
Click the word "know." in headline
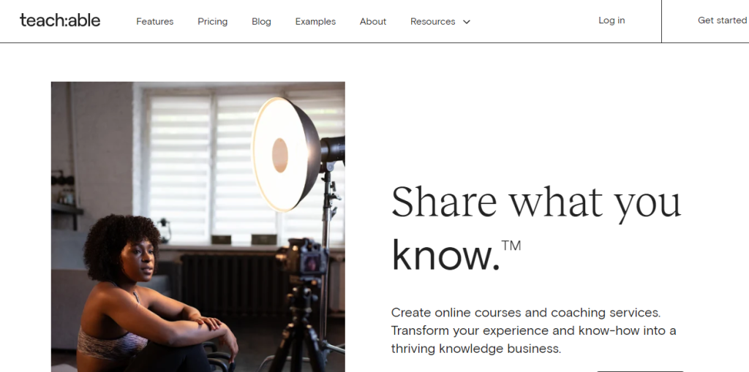(x=445, y=254)
